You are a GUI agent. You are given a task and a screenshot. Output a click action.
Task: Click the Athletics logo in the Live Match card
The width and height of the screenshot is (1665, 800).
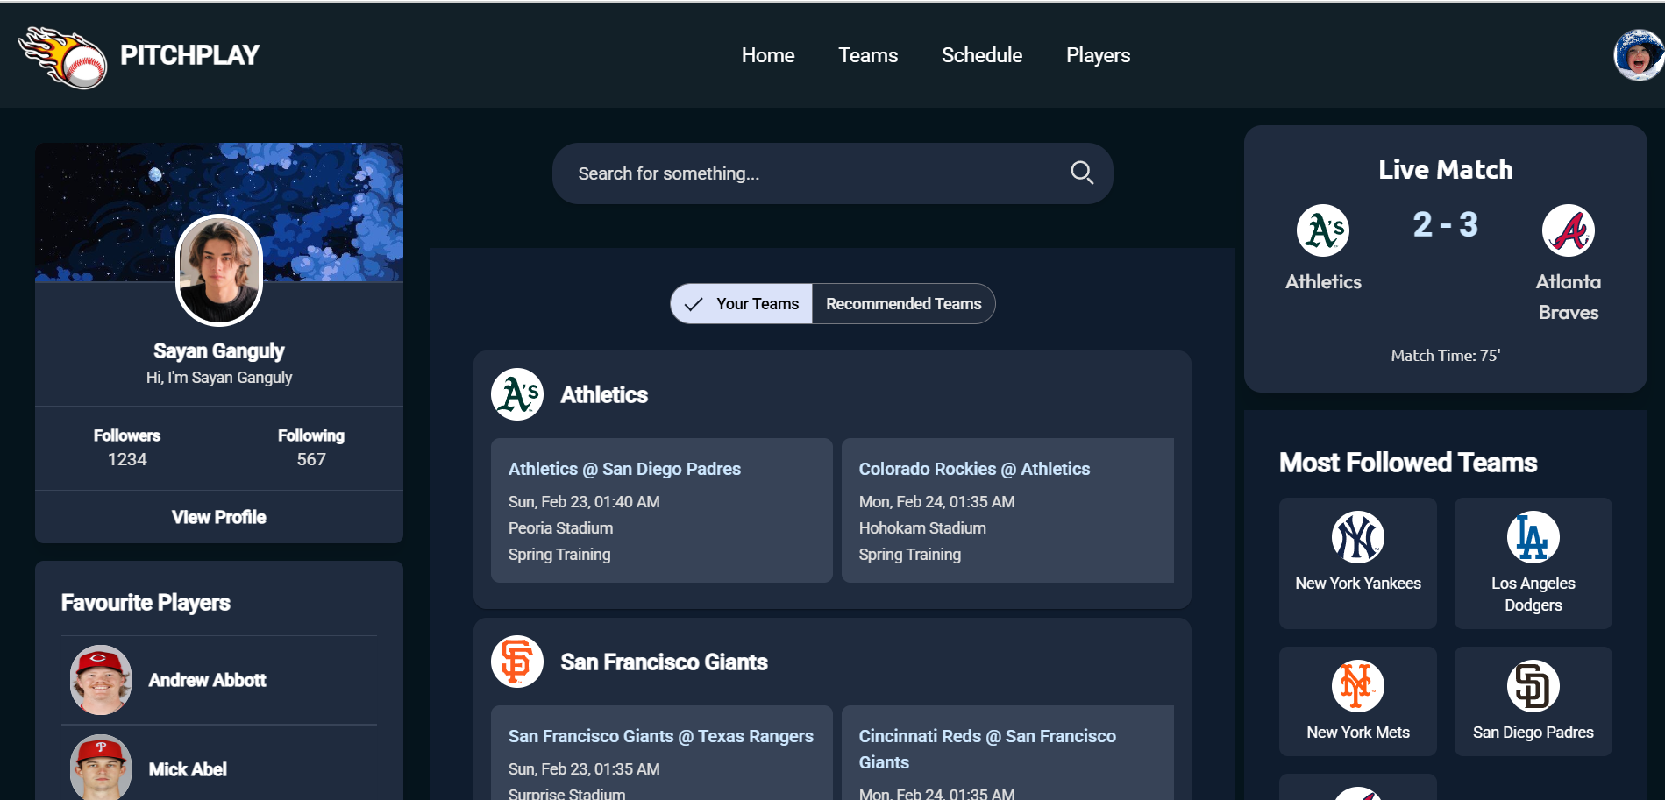click(1323, 230)
